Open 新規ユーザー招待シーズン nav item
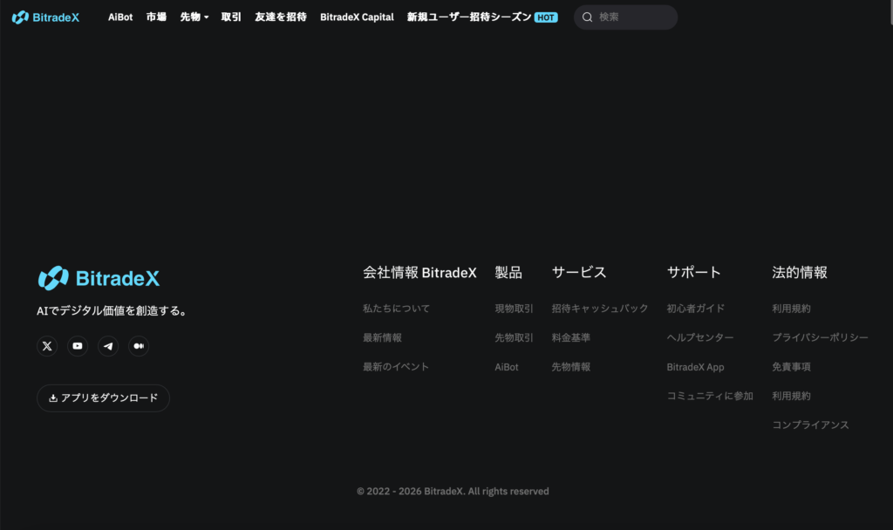The height and width of the screenshot is (530, 893). [x=469, y=17]
